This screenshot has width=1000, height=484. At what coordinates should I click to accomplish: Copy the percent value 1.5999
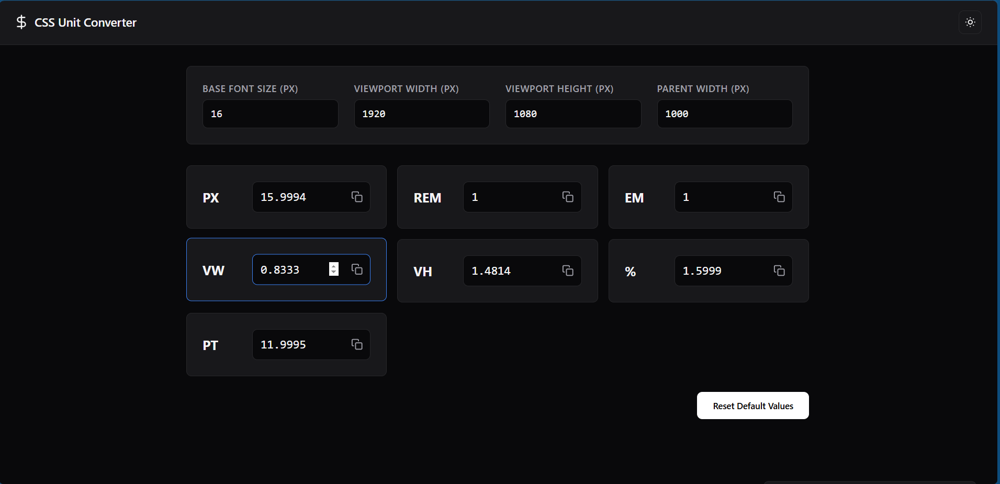point(779,271)
